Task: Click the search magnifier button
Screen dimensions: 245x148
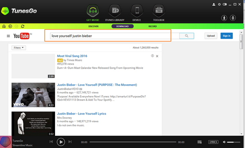Action: (187, 36)
